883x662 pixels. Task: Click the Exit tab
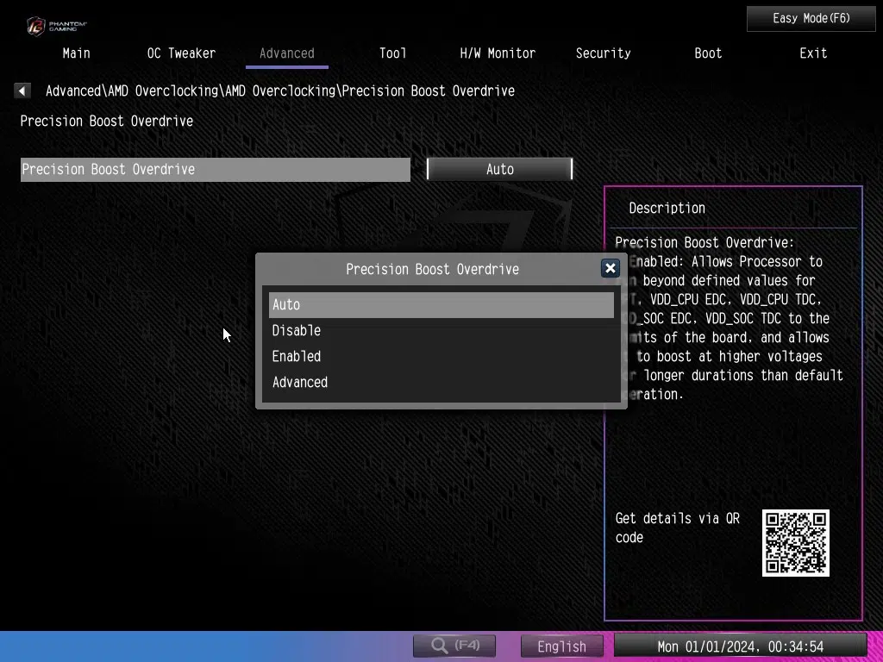[x=812, y=53]
